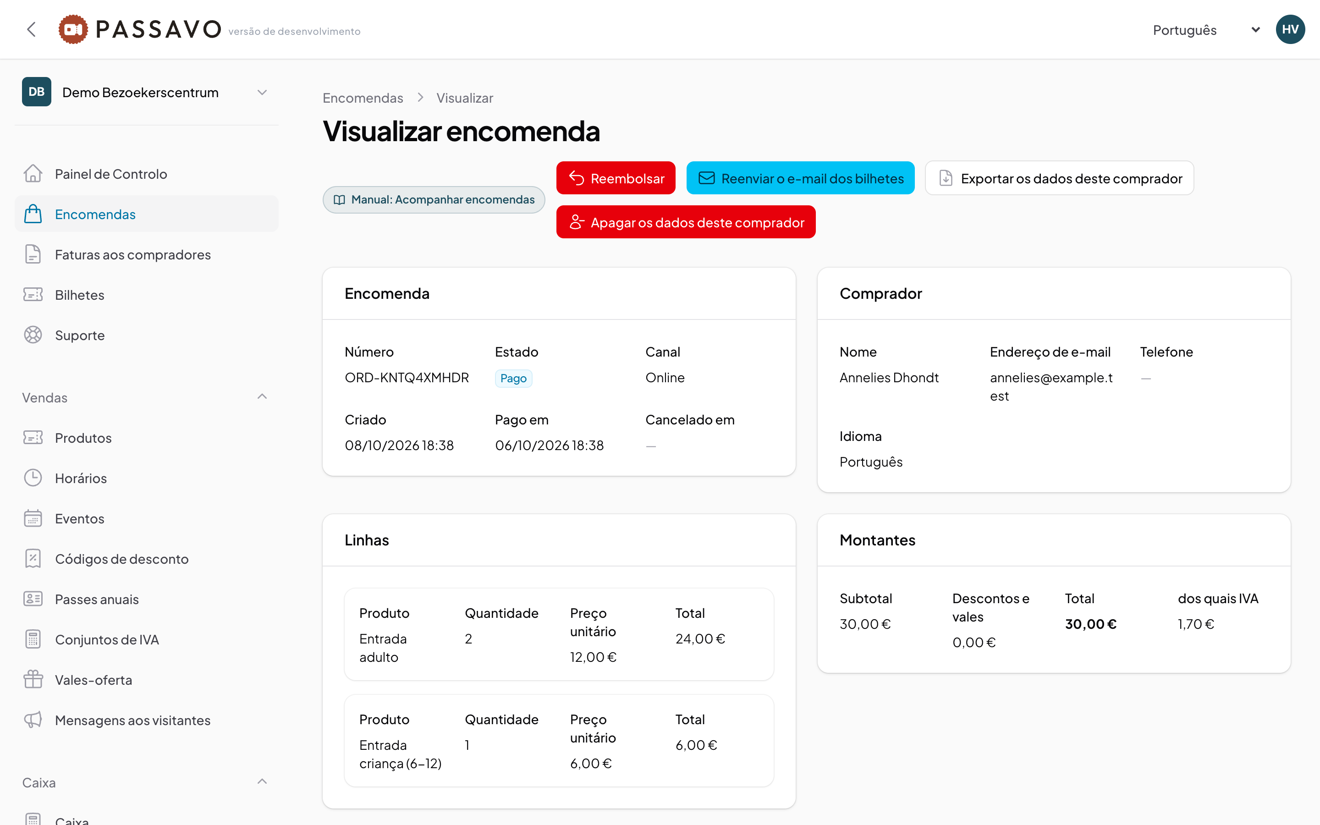
Task: Click the Reembolsar button
Action: coord(616,178)
